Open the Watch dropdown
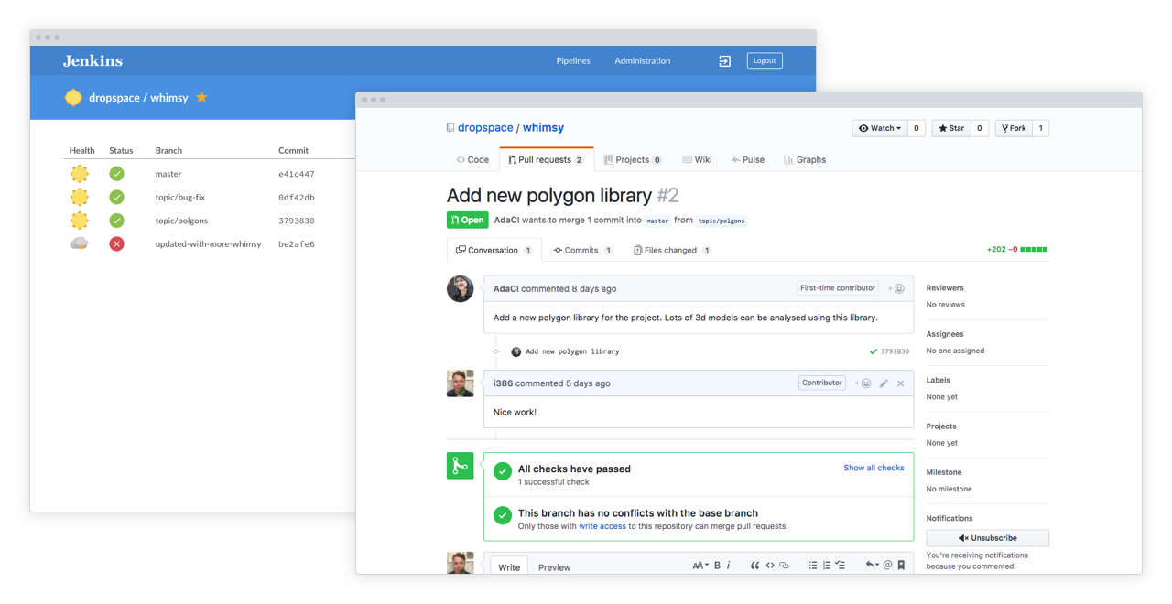 (879, 128)
